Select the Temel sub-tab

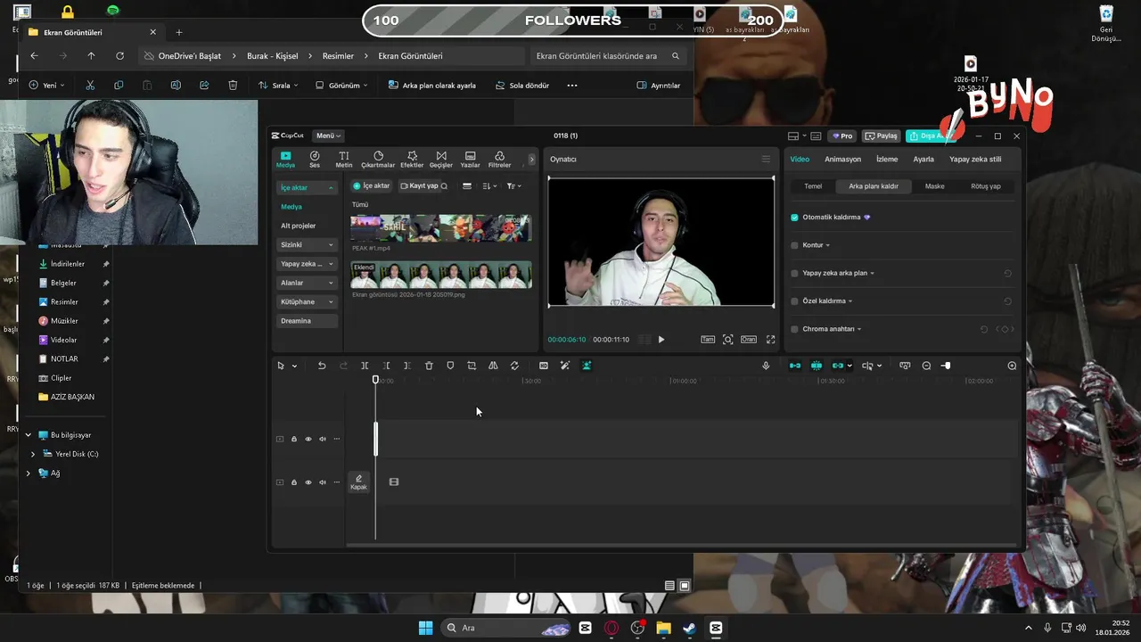pyautogui.click(x=813, y=186)
